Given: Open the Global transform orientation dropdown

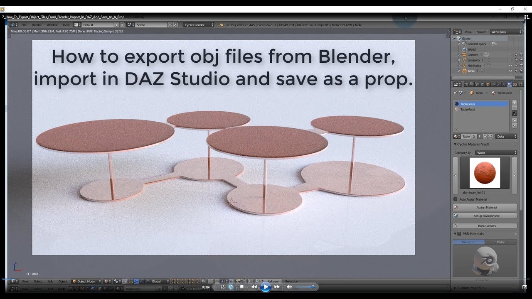Looking at the screenshot, I should point(160,282).
